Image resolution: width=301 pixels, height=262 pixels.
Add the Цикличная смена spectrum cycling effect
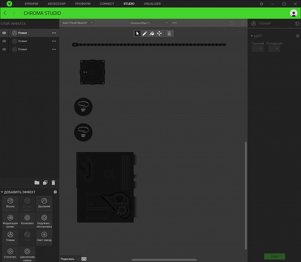pyautogui.click(x=27, y=255)
